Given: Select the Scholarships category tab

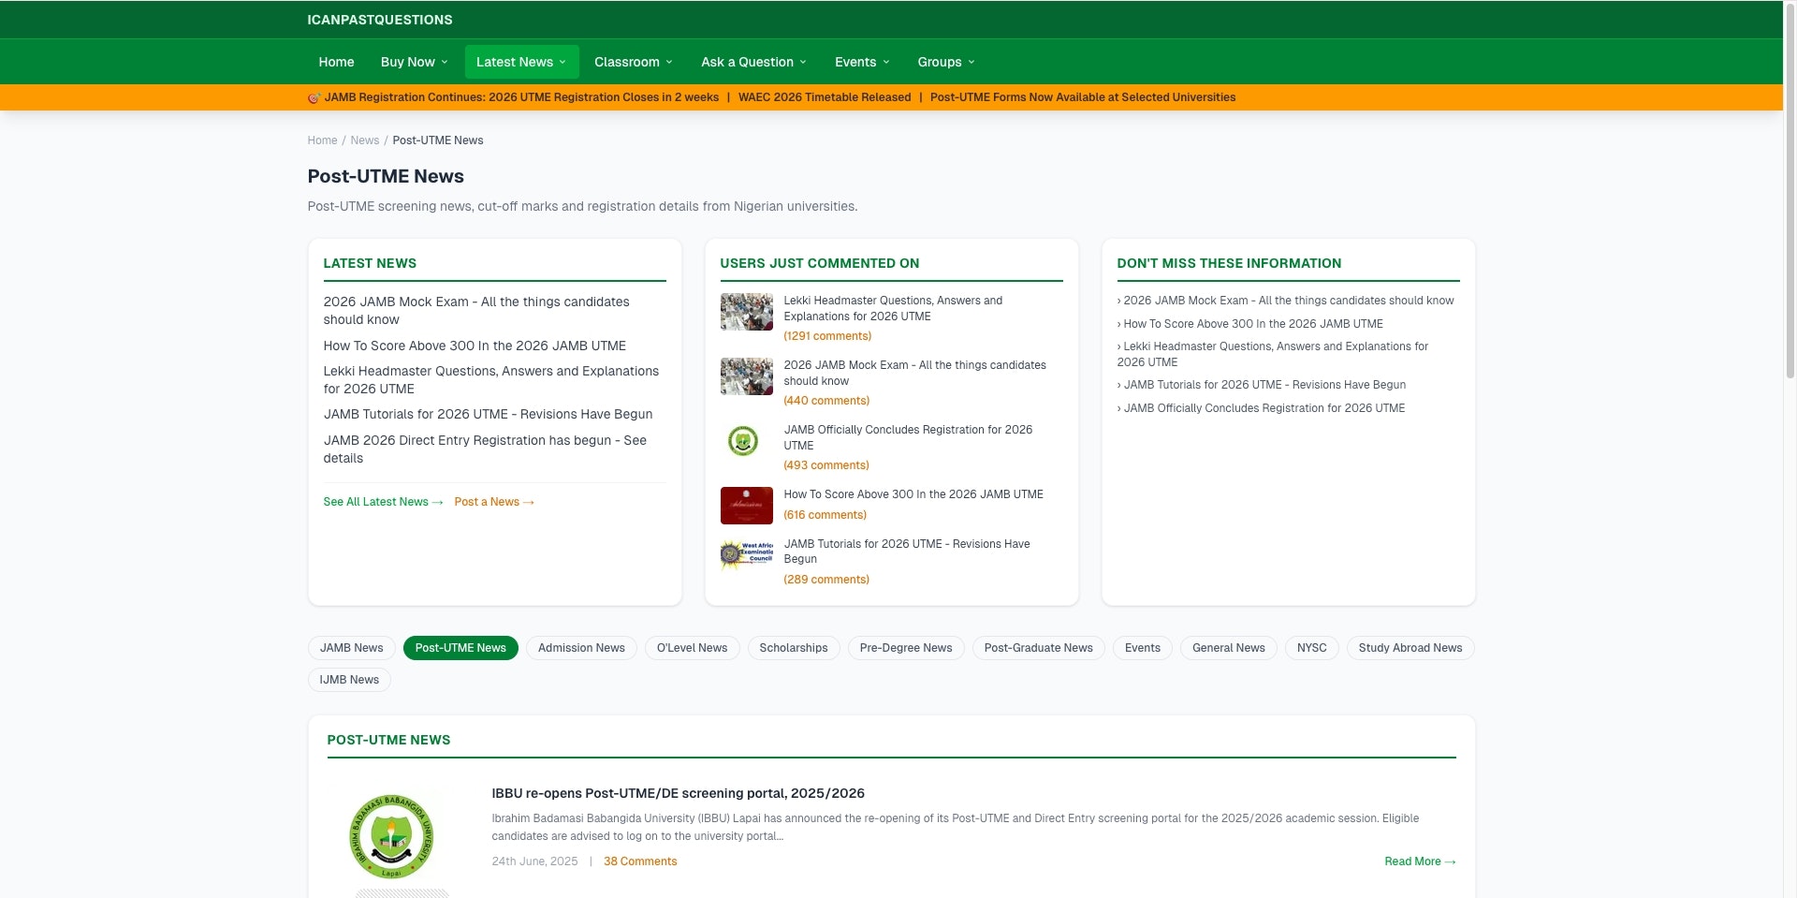Looking at the screenshot, I should coord(794,648).
